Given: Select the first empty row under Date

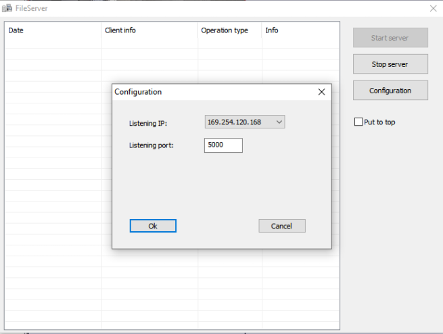Looking at the screenshot, I should (x=53, y=43).
